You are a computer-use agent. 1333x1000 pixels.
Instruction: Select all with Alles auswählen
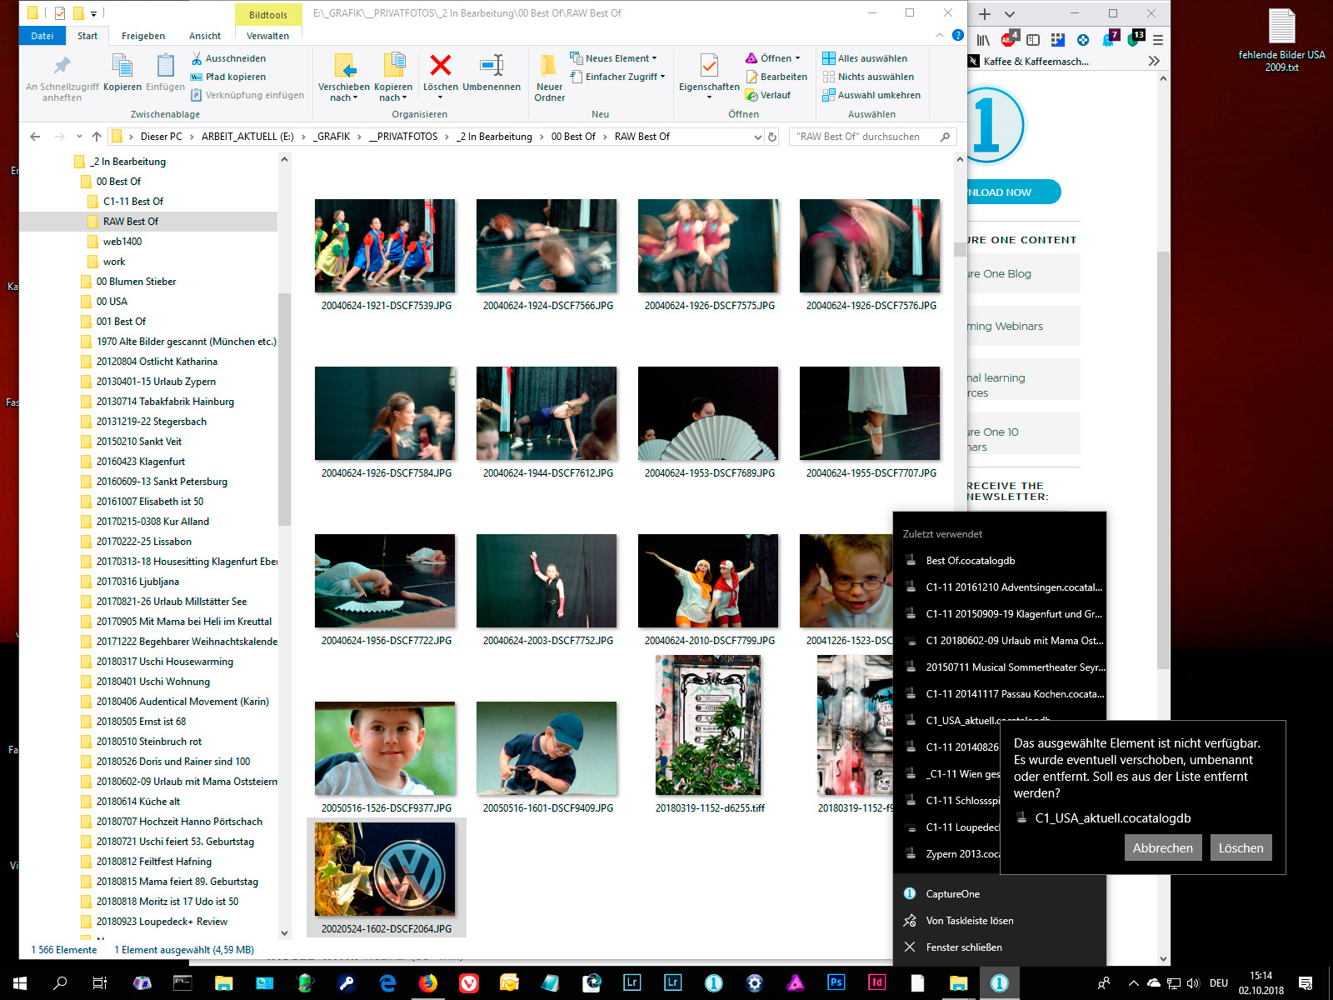coord(865,58)
